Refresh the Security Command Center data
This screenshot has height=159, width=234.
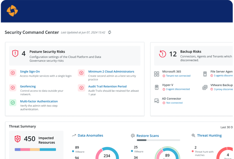[110, 32]
